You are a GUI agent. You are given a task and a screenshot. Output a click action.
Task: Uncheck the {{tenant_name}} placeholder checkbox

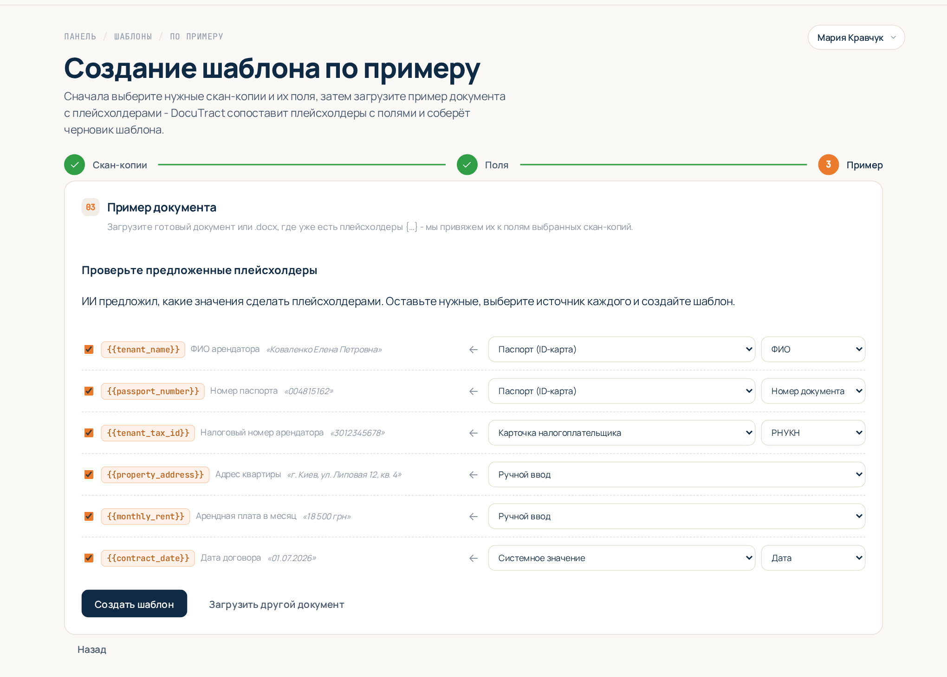pos(89,349)
